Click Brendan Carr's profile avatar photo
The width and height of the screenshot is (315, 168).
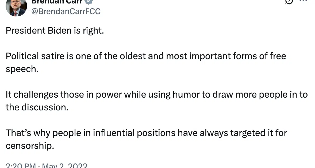coord(16,8)
